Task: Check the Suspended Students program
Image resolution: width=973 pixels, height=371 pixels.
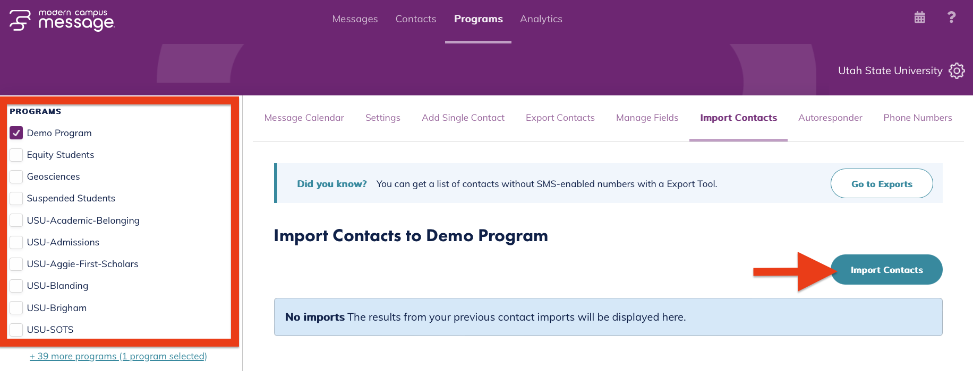Action: 16,198
